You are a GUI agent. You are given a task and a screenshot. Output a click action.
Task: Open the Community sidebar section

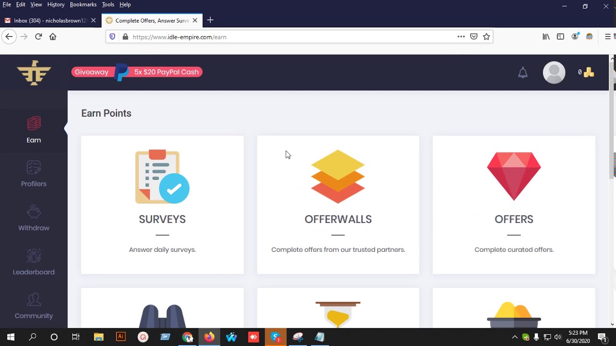34,306
